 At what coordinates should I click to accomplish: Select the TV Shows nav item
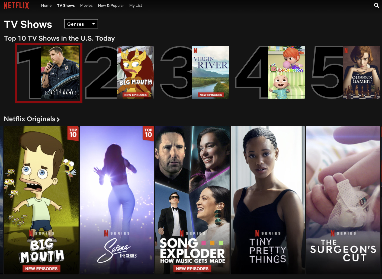(x=66, y=5)
